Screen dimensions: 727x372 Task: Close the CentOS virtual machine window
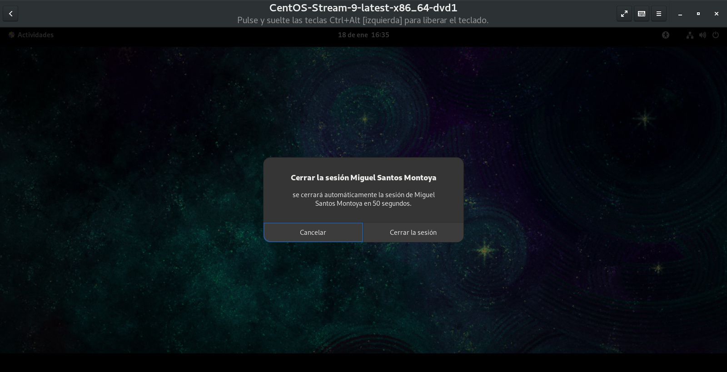(x=717, y=14)
